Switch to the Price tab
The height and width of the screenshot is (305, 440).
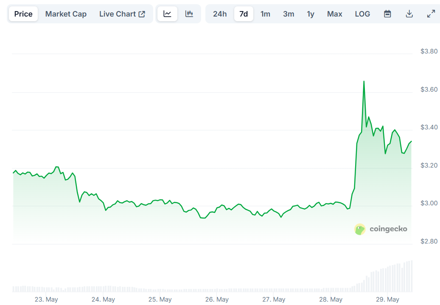click(x=23, y=14)
